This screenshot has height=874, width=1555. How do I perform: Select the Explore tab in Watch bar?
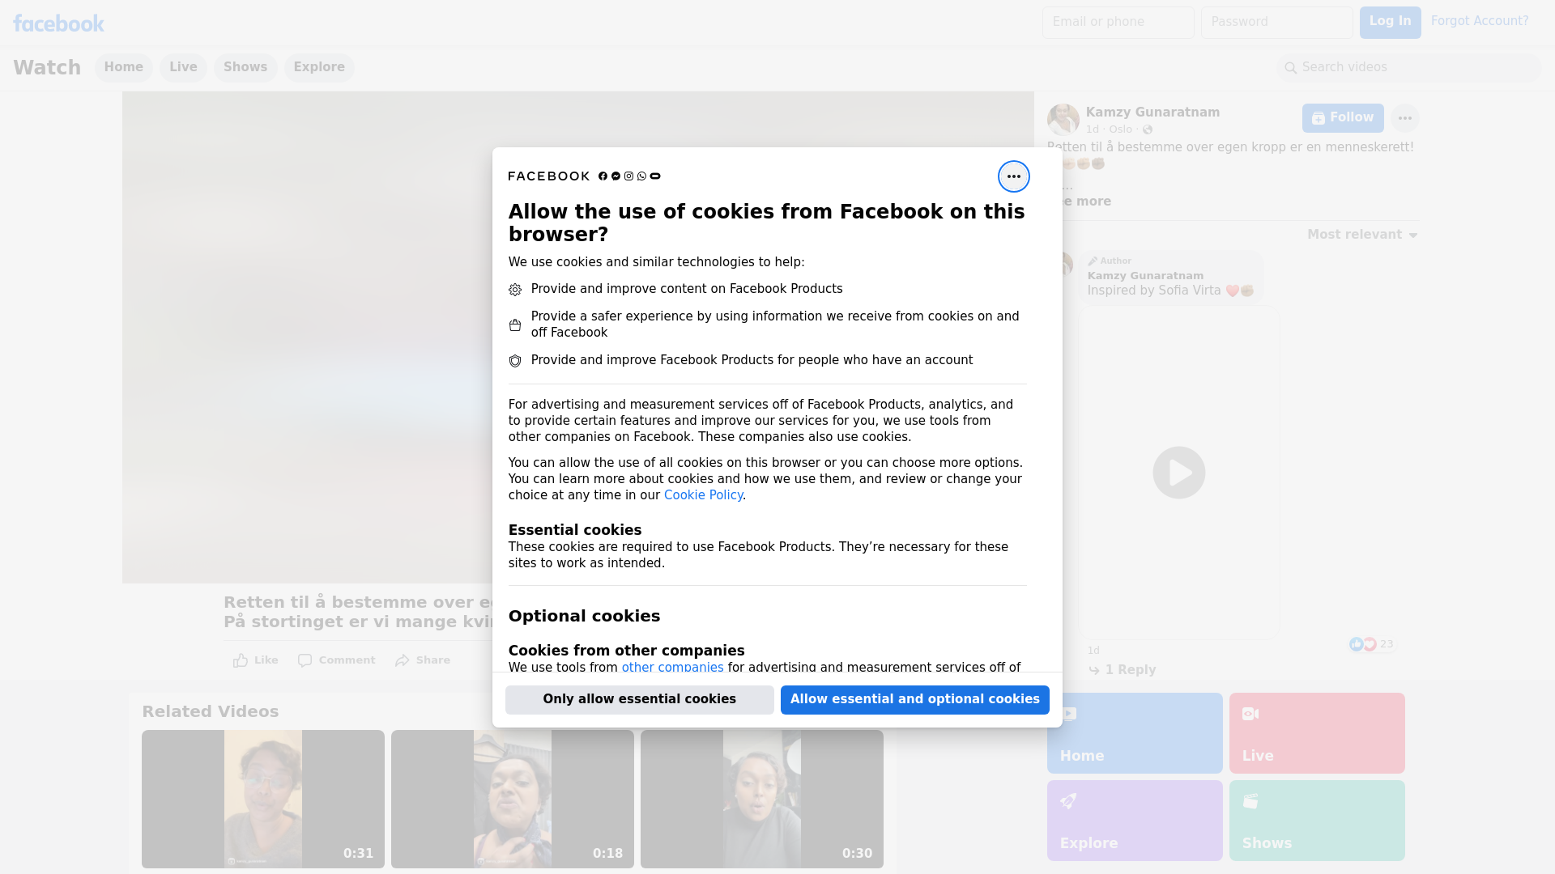click(319, 67)
